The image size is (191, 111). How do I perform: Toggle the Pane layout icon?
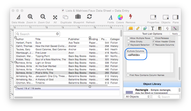click(x=176, y=19)
